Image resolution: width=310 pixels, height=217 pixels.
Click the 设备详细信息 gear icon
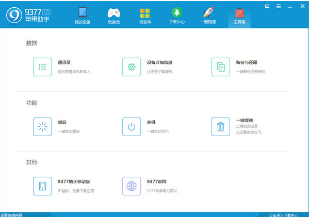point(132,67)
